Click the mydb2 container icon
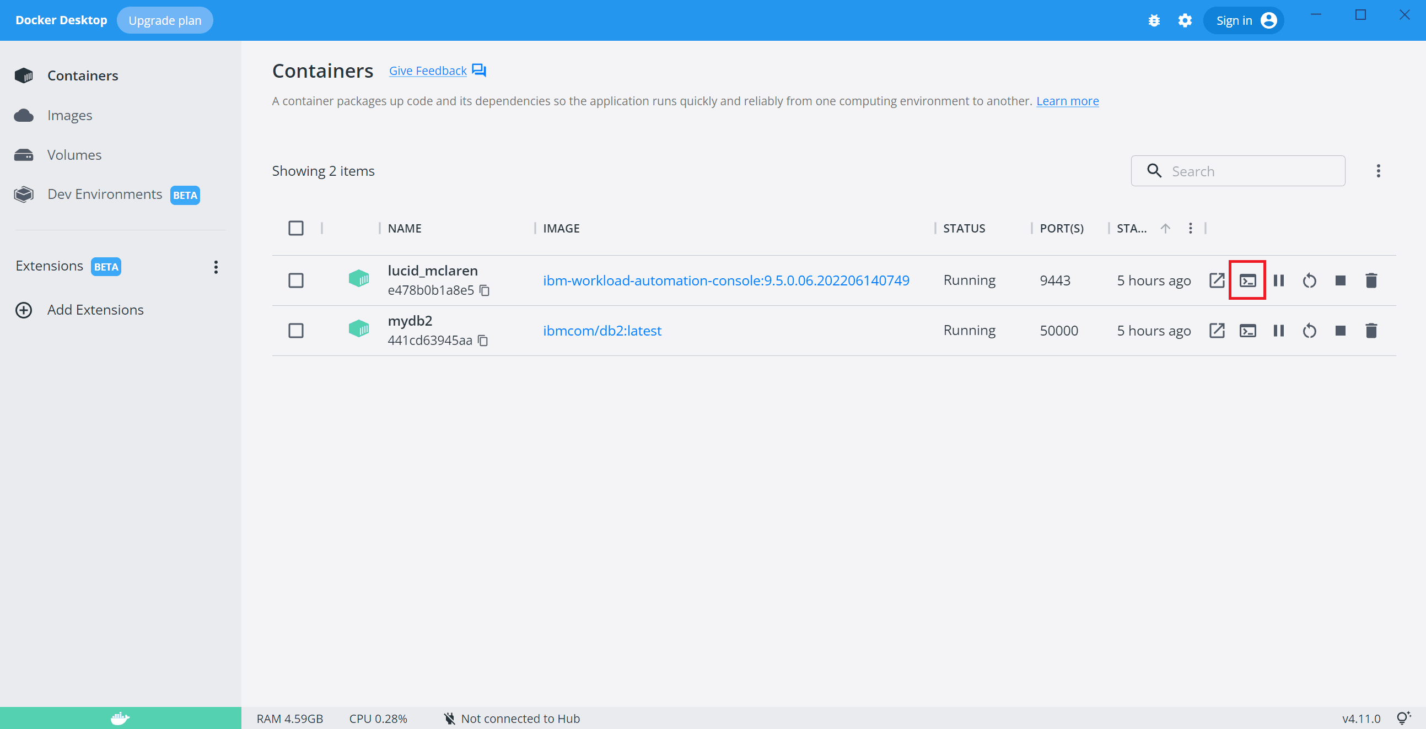The image size is (1426, 729). click(x=359, y=329)
